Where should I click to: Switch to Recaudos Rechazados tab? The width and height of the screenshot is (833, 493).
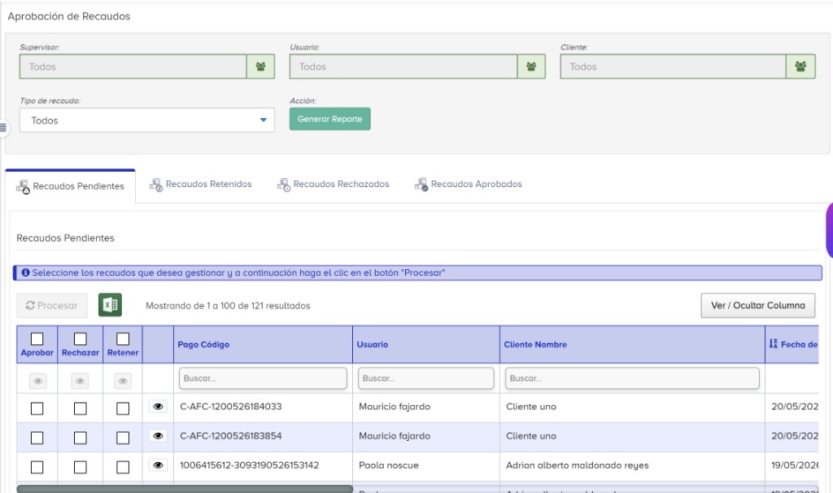tap(333, 185)
